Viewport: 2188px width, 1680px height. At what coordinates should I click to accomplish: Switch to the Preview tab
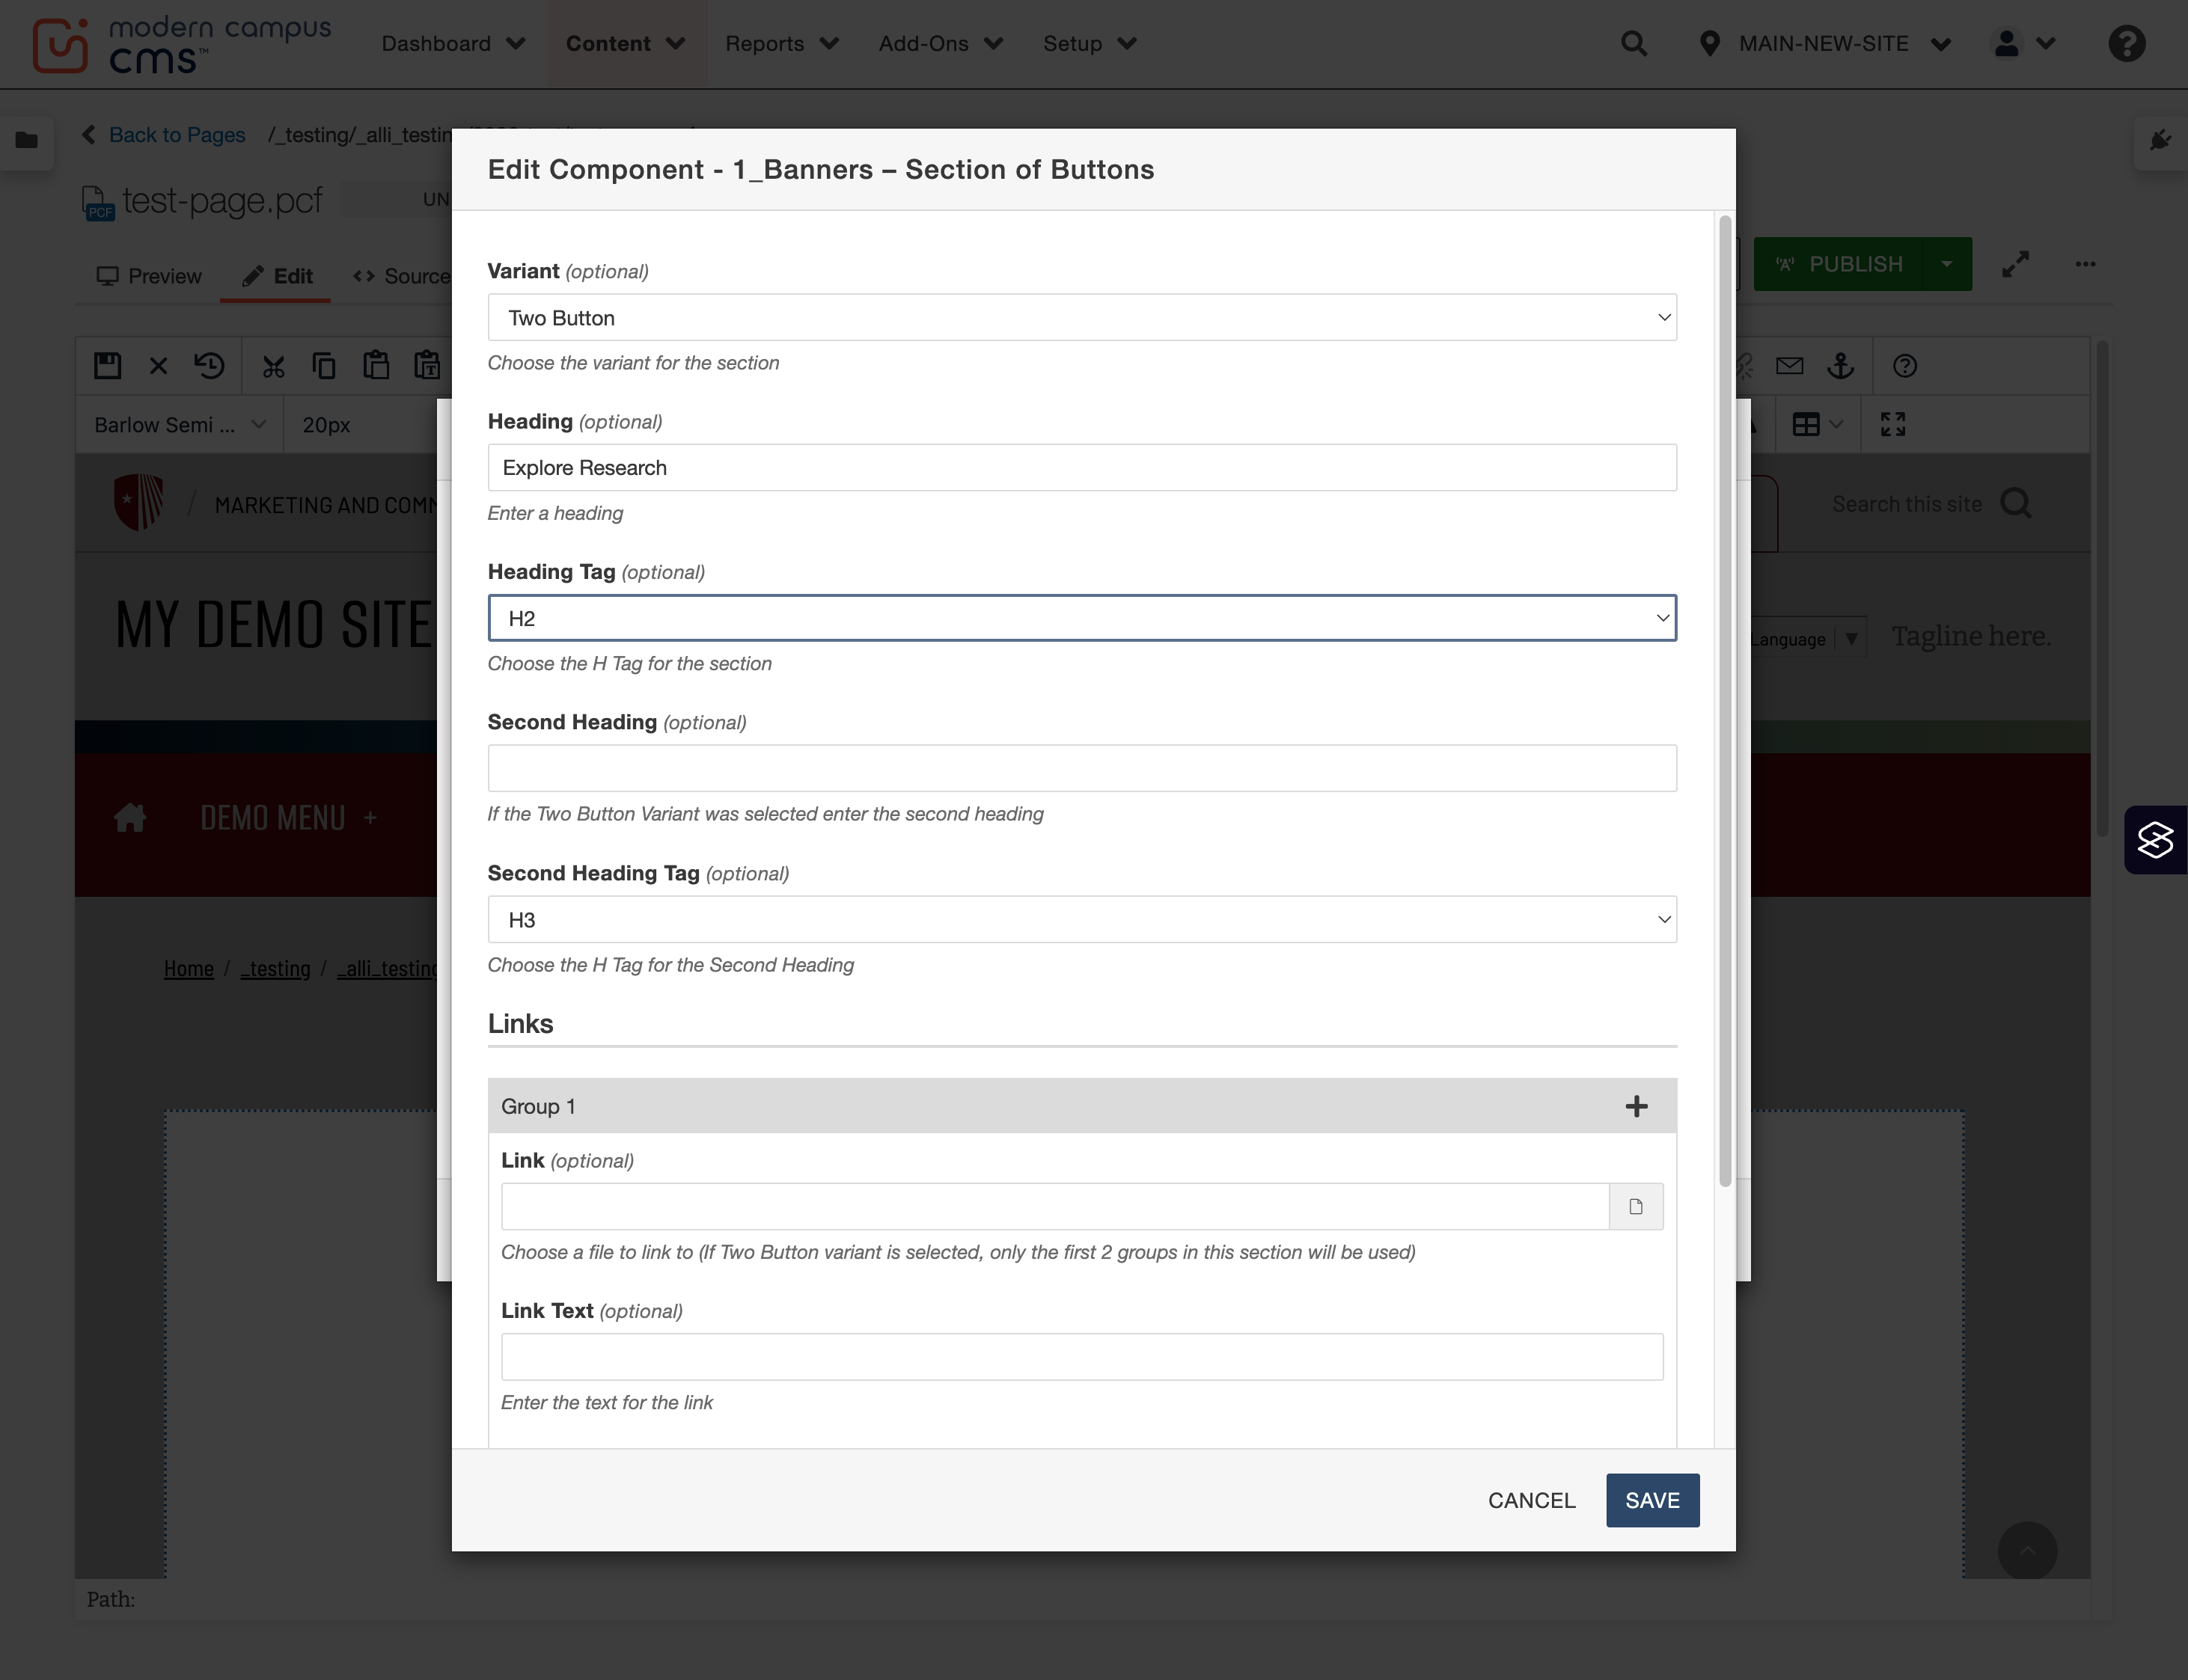[x=149, y=276]
